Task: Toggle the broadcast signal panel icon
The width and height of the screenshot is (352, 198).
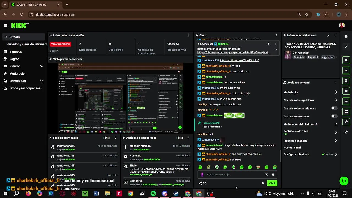Action: coord(346,101)
